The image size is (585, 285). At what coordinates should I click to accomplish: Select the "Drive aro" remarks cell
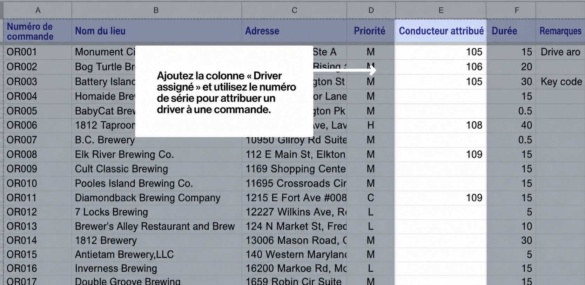pyautogui.click(x=561, y=52)
